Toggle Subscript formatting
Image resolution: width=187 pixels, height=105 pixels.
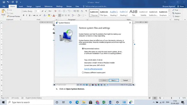(x=37, y=15)
